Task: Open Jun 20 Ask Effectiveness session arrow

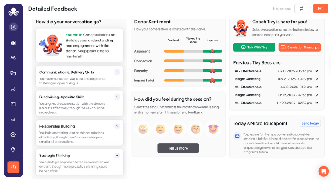Action: (317, 103)
